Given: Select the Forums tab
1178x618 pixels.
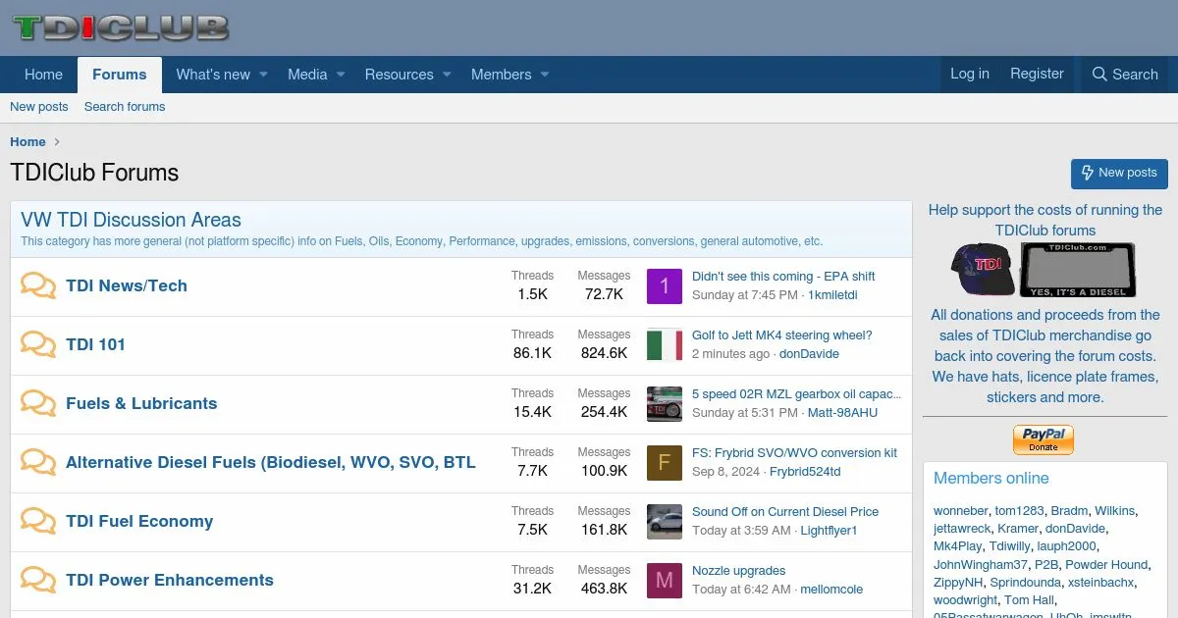Looking at the screenshot, I should point(120,75).
